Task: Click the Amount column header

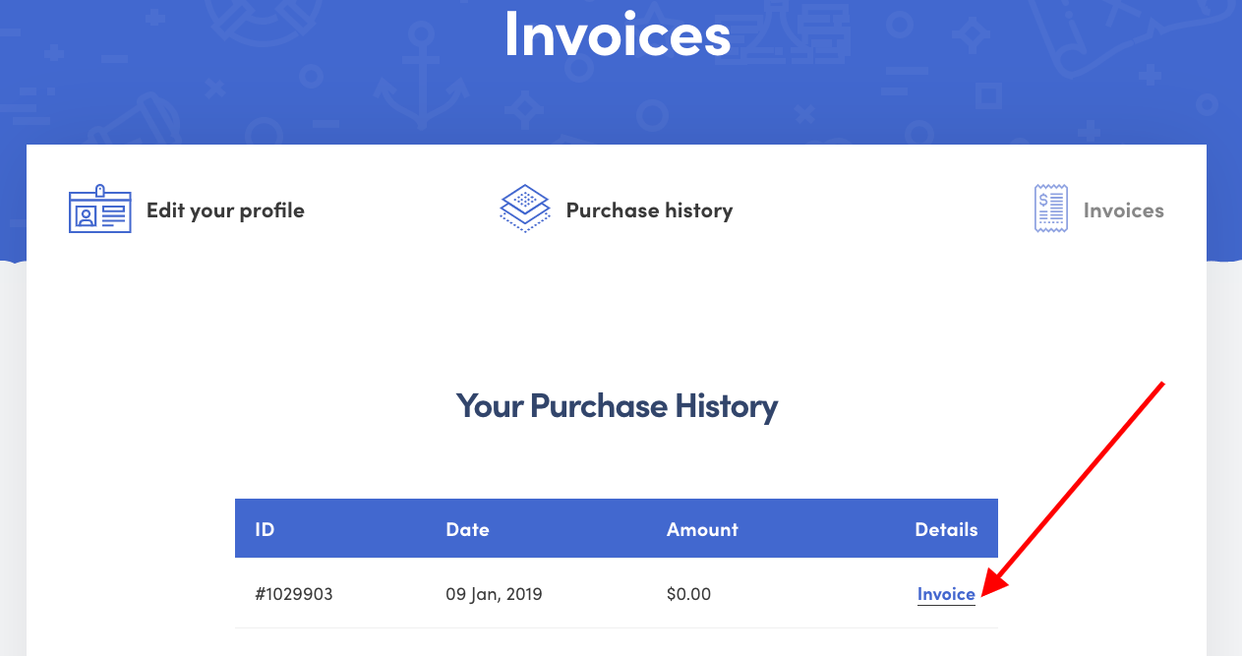Action: point(702,528)
